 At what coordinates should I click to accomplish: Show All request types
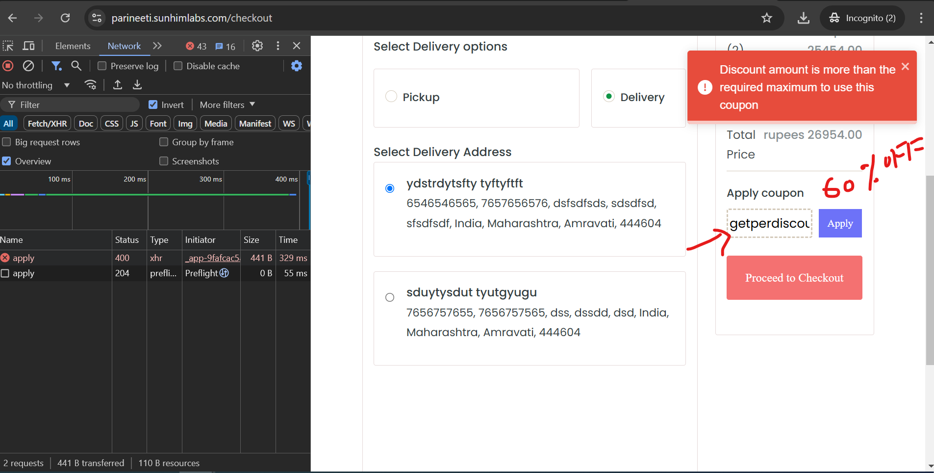(x=8, y=124)
